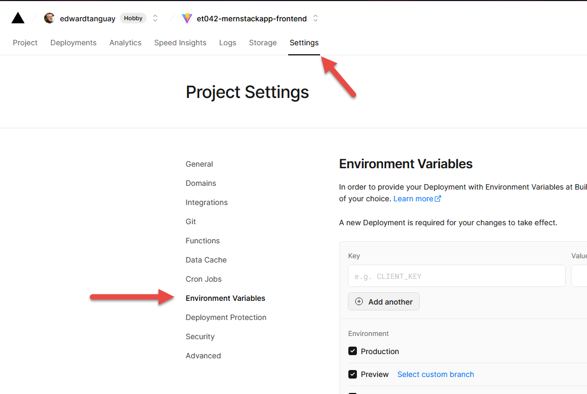Open Advanced settings in the sidebar
587x394 pixels.
coord(203,356)
